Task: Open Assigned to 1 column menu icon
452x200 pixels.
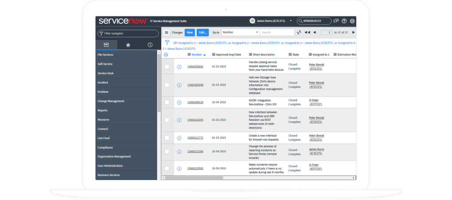Action: [310, 55]
